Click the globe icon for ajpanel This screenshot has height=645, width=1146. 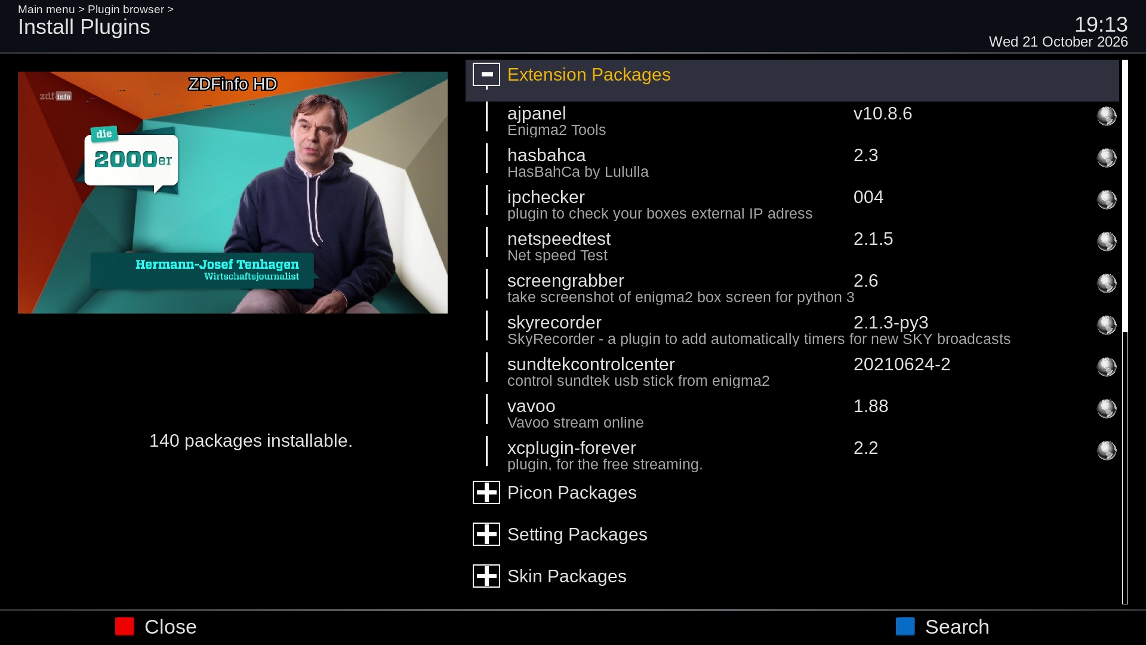tap(1107, 116)
